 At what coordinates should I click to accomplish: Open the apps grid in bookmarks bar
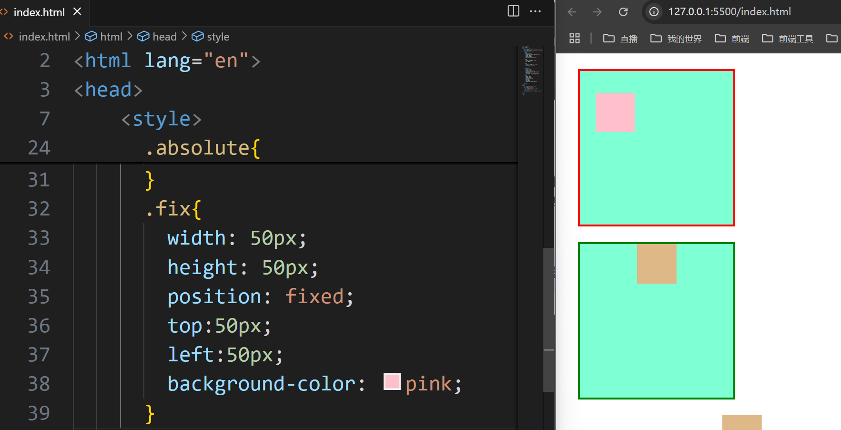pyautogui.click(x=575, y=38)
